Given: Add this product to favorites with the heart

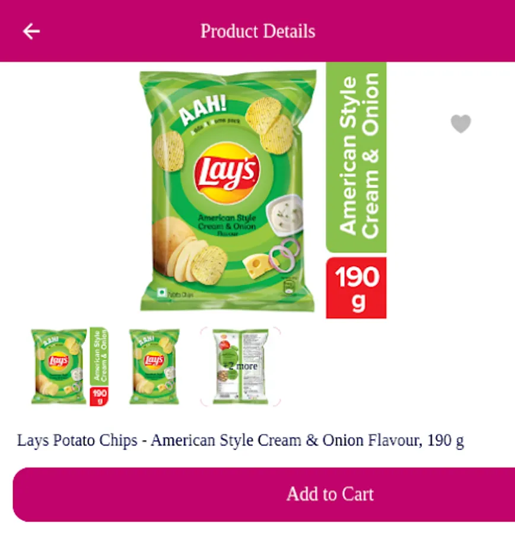Looking at the screenshot, I should click(461, 123).
